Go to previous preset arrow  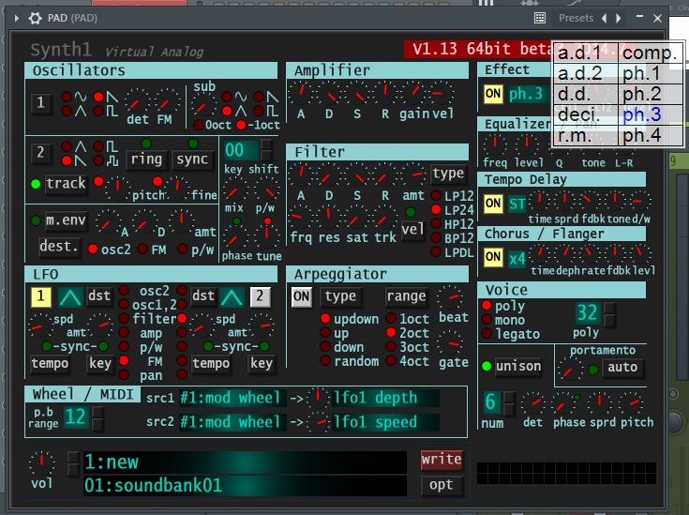pyautogui.click(x=605, y=18)
